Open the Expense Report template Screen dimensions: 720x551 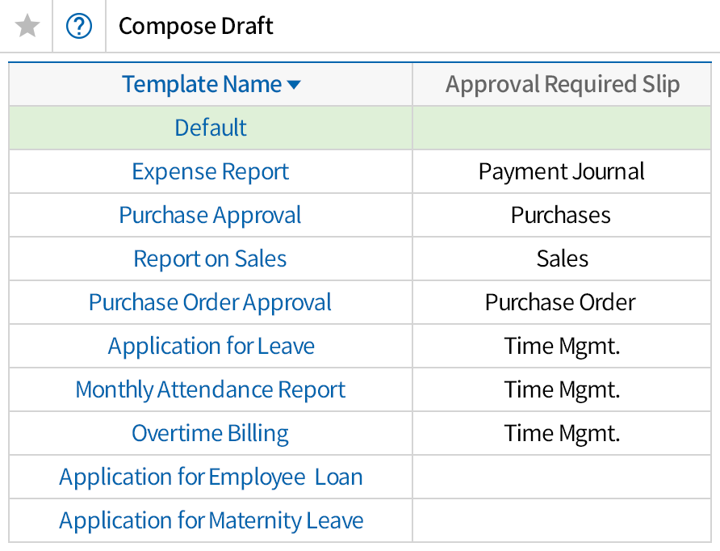click(x=211, y=171)
